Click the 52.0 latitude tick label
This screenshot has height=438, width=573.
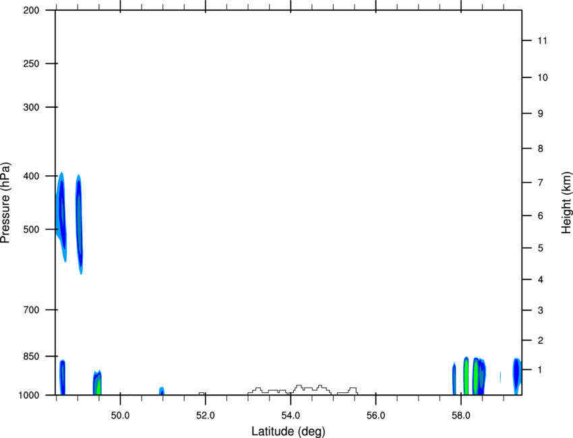pos(206,416)
